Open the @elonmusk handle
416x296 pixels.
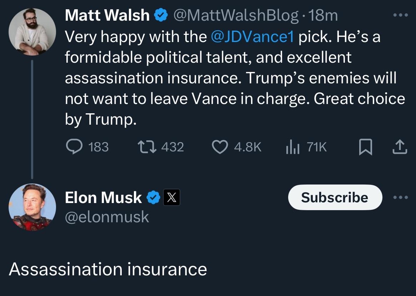pyautogui.click(x=107, y=217)
